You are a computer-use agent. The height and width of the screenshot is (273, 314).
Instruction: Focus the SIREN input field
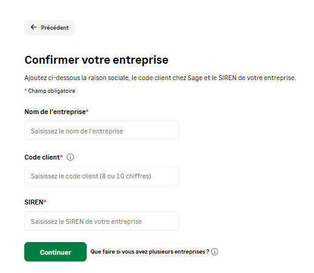click(x=102, y=221)
